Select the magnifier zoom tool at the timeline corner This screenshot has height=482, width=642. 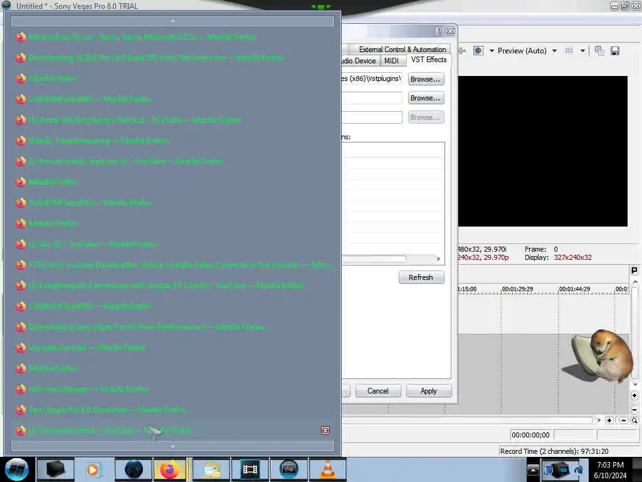click(x=634, y=420)
